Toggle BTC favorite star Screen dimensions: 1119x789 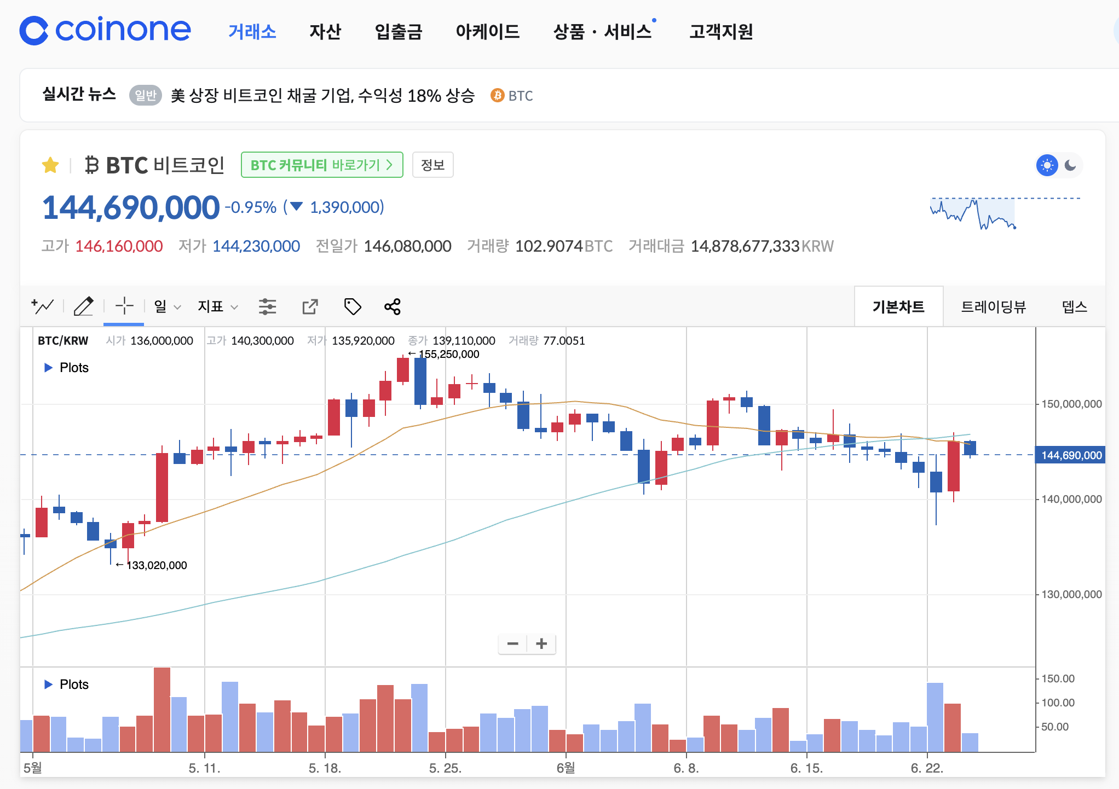(x=50, y=165)
